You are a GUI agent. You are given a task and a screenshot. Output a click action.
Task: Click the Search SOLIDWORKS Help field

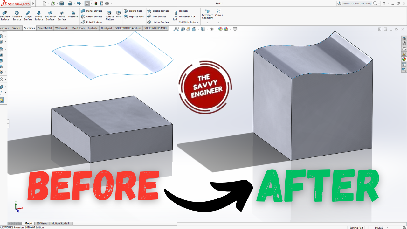(x=356, y=3)
